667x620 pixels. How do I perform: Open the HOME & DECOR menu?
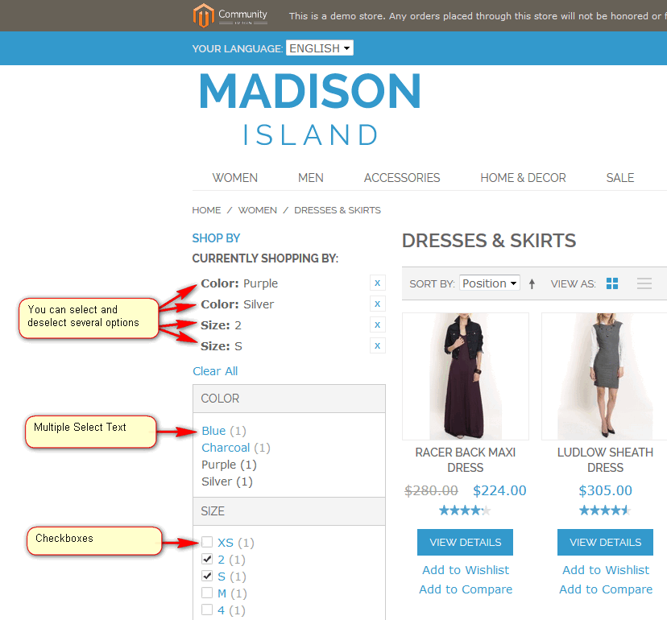pos(524,178)
